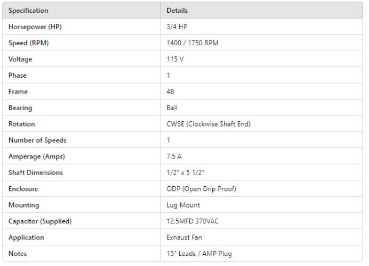This screenshot has height=266, width=369.
Task: Click the 12.5MFD 370VAC capacitor value
Action: point(192,221)
